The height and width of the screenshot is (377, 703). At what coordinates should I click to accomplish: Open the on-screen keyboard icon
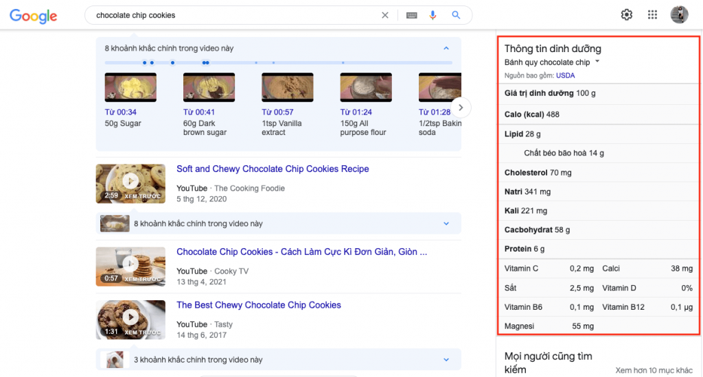(412, 15)
